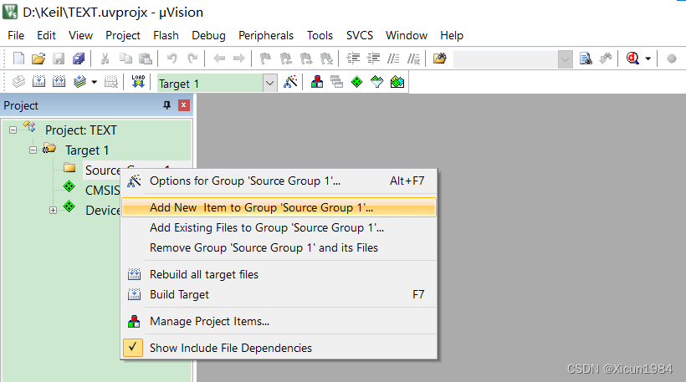The image size is (686, 382).
Task: Click the New file toolbar icon
Action: click(18, 59)
